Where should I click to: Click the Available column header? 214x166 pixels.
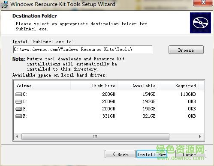pos(138,86)
